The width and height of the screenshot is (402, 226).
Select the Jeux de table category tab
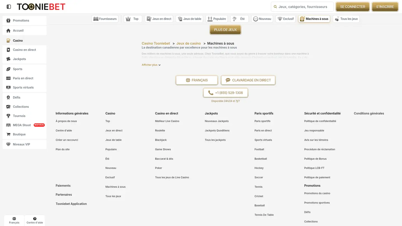[x=189, y=19]
